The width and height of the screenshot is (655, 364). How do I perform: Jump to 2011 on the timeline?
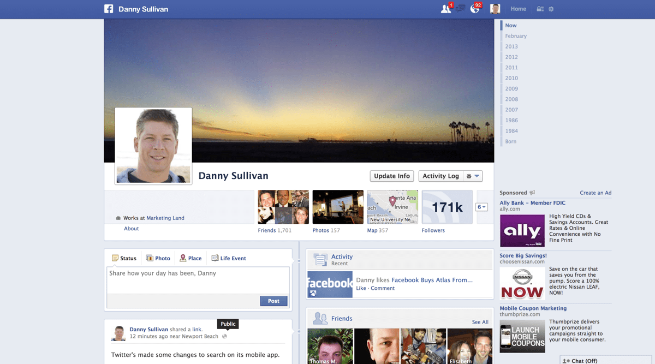click(511, 68)
